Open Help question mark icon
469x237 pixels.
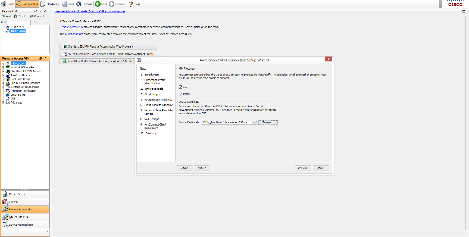(x=131, y=4)
